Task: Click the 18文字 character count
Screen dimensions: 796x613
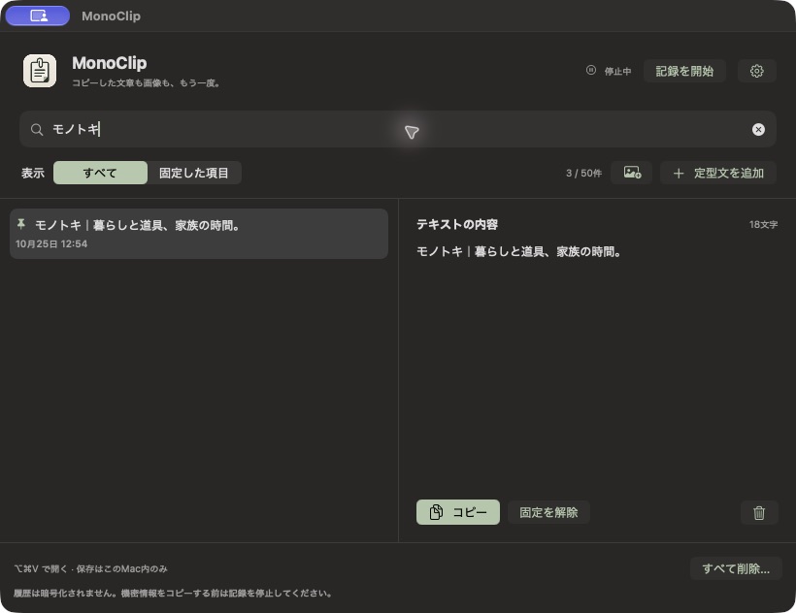Action: click(763, 225)
